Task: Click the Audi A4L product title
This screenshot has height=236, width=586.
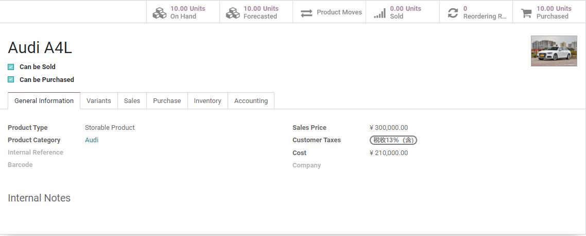Action: pyautogui.click(x=40, y=47)
